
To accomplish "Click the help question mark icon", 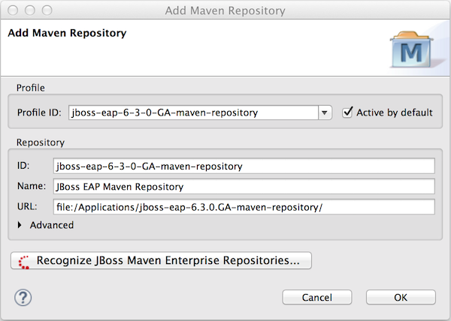I will point(23,297).
